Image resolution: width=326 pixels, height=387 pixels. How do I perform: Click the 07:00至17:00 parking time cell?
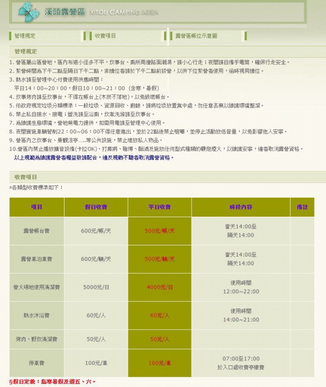click(241, 363)
